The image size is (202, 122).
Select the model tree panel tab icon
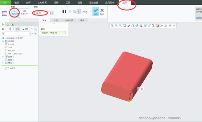click(3, 24)
